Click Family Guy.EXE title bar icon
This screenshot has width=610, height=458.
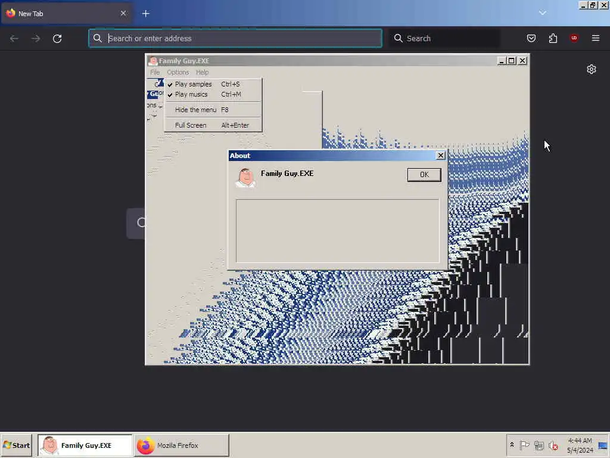tap(153, 61)
